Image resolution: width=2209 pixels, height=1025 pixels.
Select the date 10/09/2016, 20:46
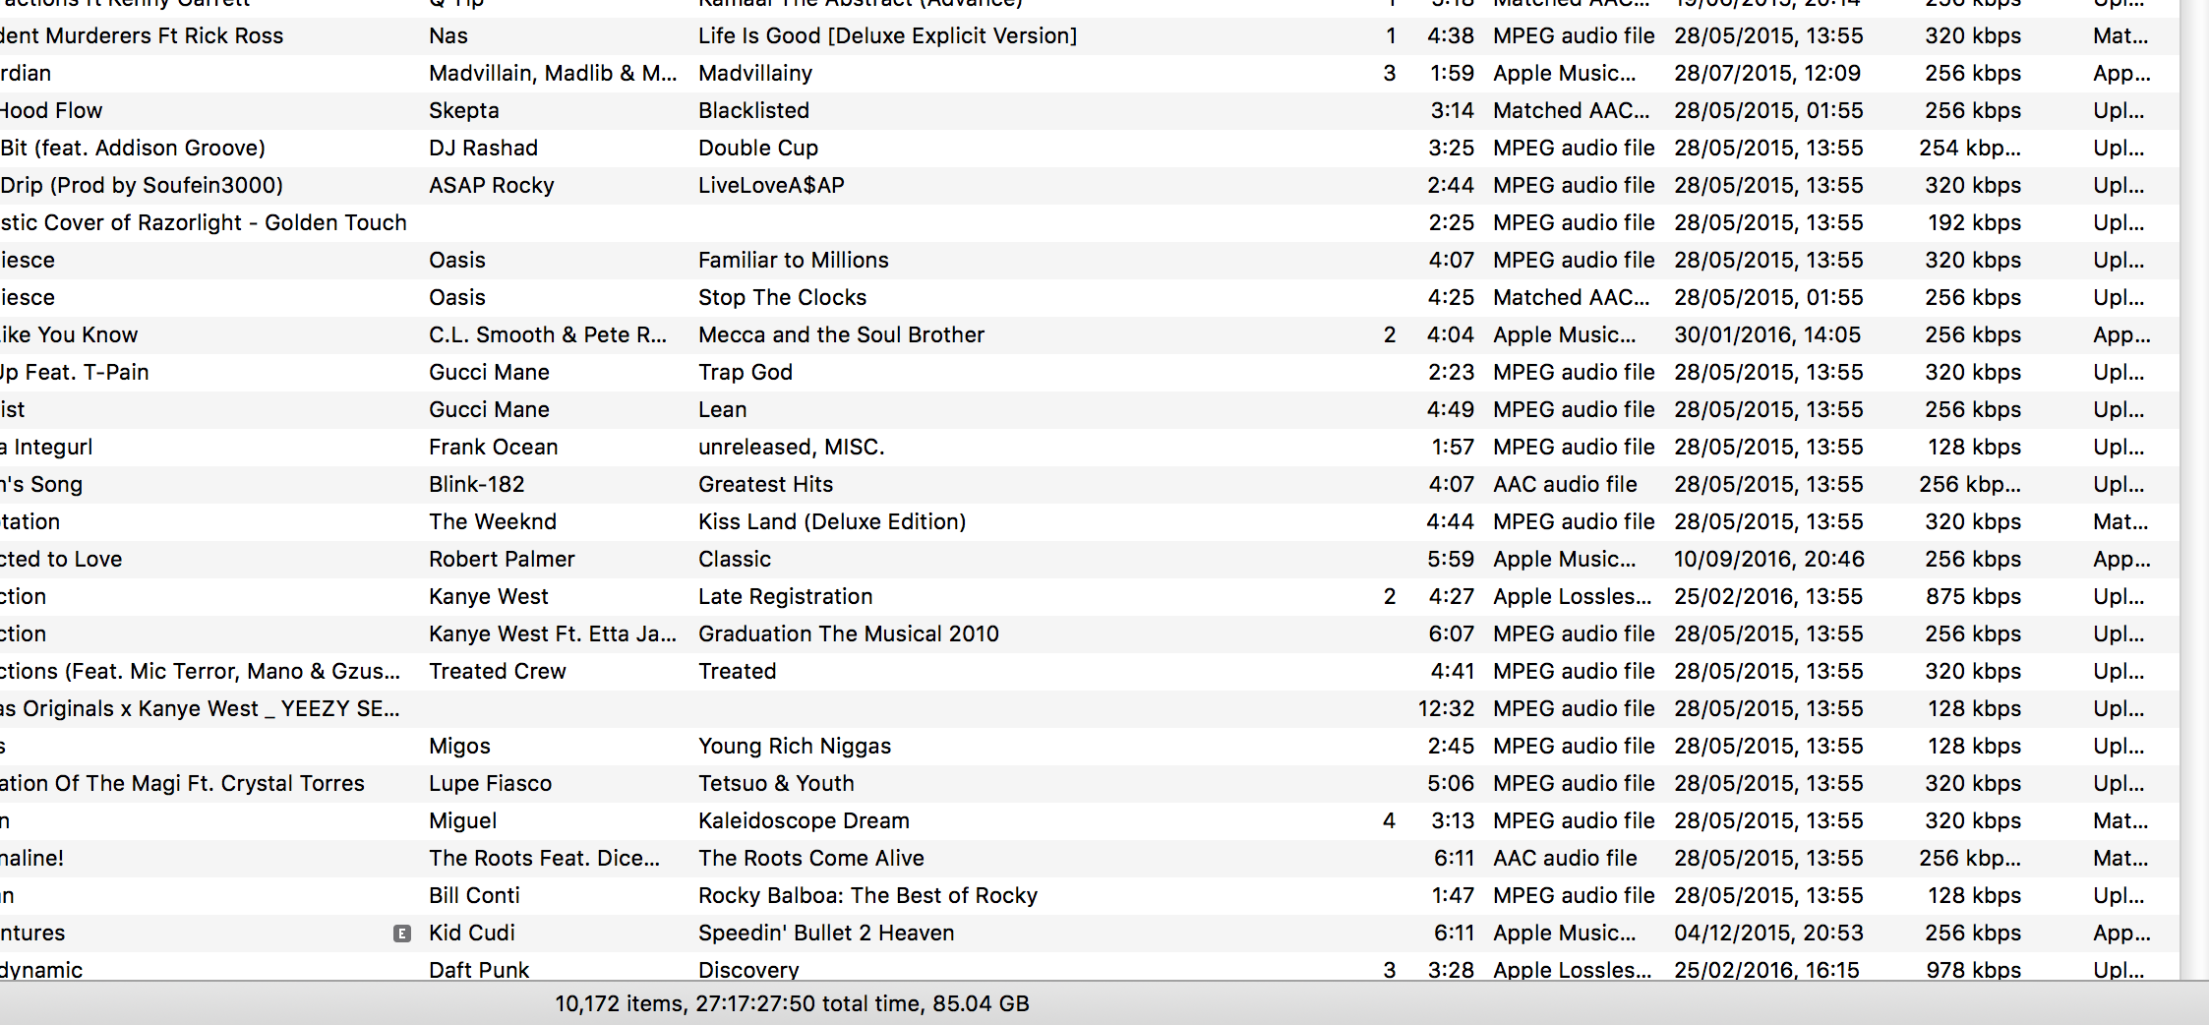(1769, 560)
